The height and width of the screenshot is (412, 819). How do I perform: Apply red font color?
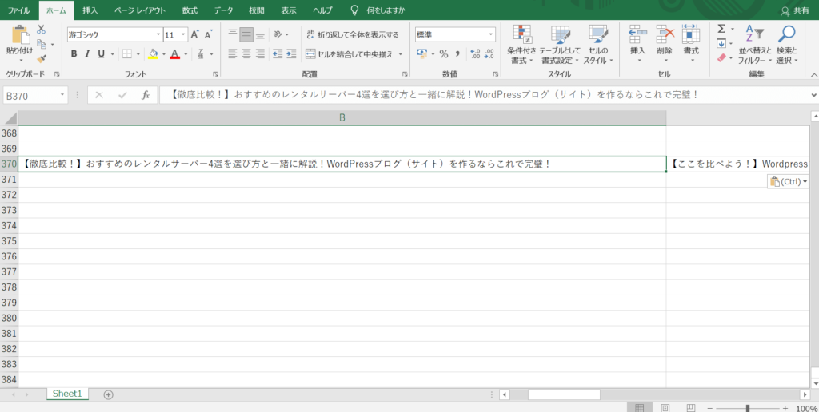174,53
